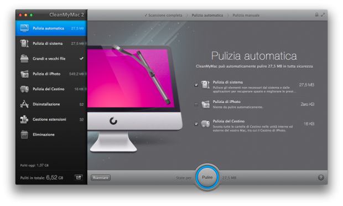Click the Gestione estensioni puzzle icon
Viewport: 343px width, 206px height.
point(24,119)
